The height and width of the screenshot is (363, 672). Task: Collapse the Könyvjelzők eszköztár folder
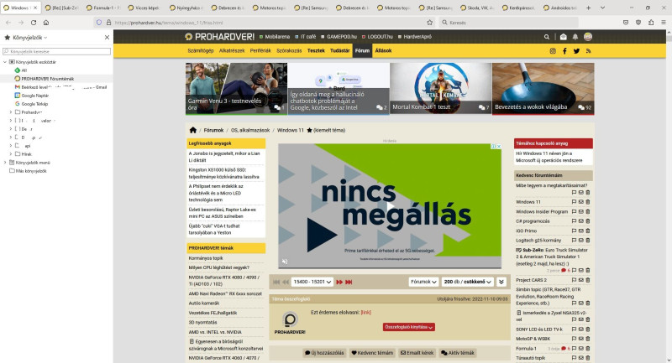(x=5, y=62)
